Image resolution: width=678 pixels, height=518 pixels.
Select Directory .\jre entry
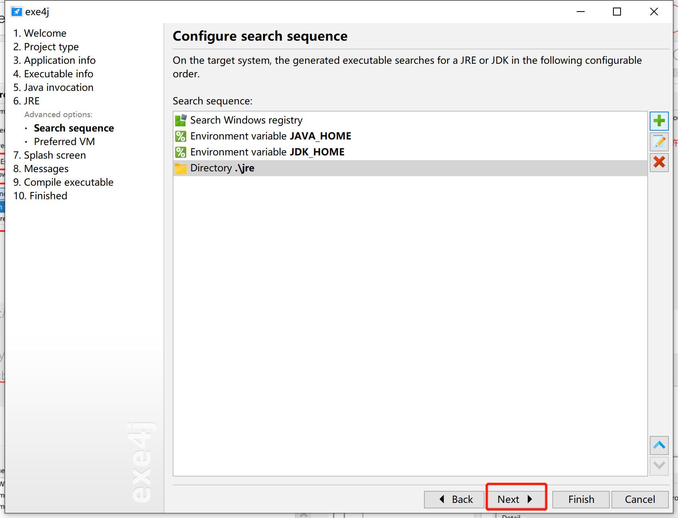click(410, 168)
